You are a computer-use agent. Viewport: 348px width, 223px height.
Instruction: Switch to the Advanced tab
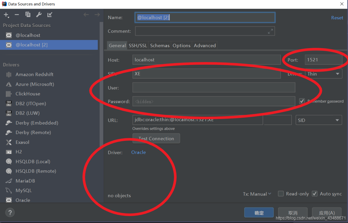point(205,46)
